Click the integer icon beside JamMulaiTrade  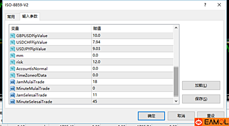click(13, 82)
